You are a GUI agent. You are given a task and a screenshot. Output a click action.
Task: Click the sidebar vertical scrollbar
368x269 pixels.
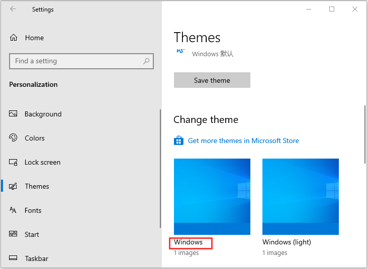[160, 168]
